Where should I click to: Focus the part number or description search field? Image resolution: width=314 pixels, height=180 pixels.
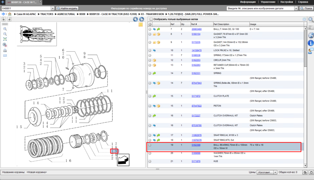[260, 8]
